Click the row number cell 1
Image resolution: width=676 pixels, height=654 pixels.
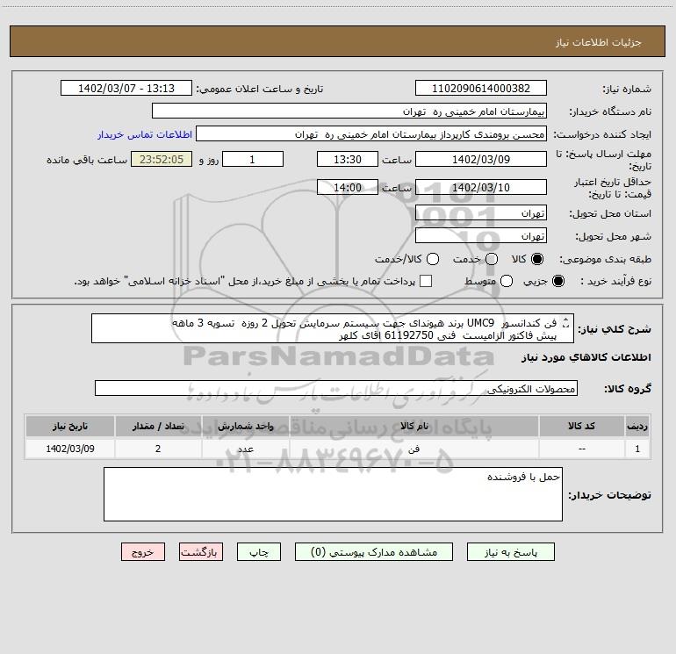(x=637, y=449)
